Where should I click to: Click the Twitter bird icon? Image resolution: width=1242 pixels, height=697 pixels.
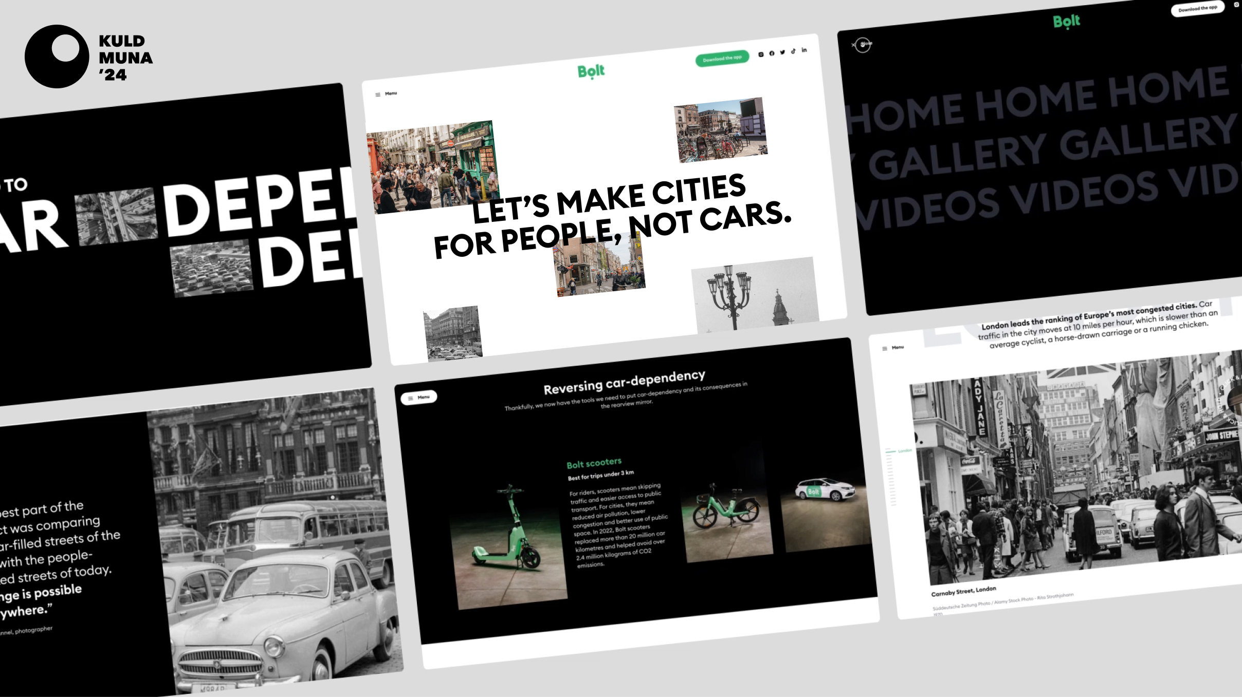782,52
